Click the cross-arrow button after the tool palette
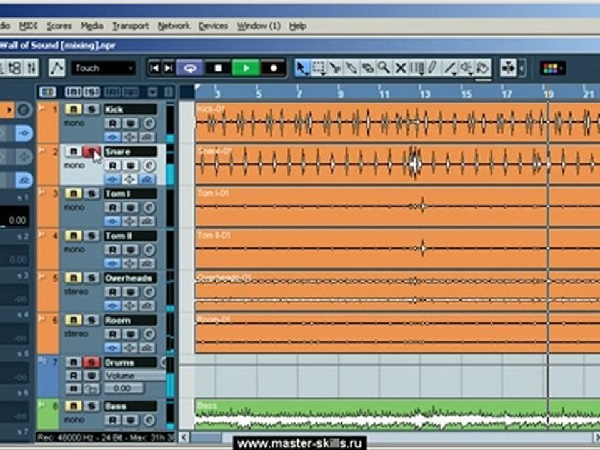The image size is (600, 450). point(508,68)
